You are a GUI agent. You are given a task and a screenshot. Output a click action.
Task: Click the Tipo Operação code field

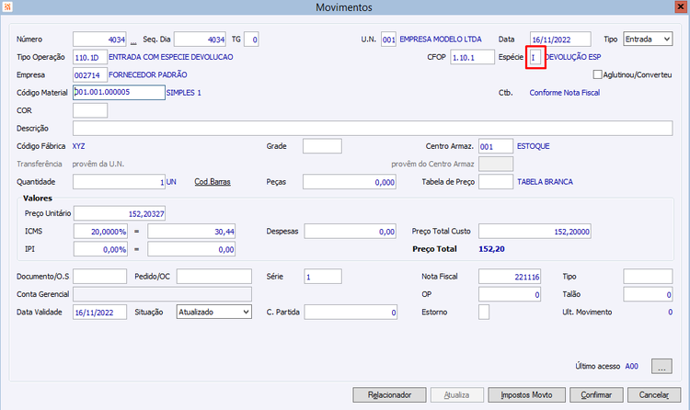pos(90,57)
